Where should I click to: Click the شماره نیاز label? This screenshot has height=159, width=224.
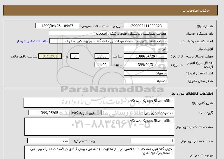[x=205, y=26]
